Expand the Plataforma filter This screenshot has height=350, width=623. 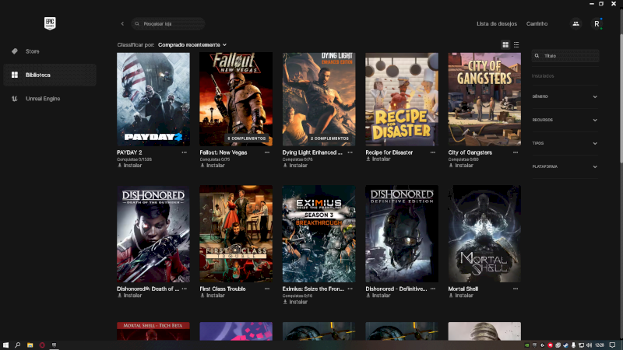[x=565, y=166]
